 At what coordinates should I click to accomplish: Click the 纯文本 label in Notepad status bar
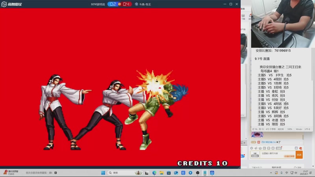(x=281, y=129)
